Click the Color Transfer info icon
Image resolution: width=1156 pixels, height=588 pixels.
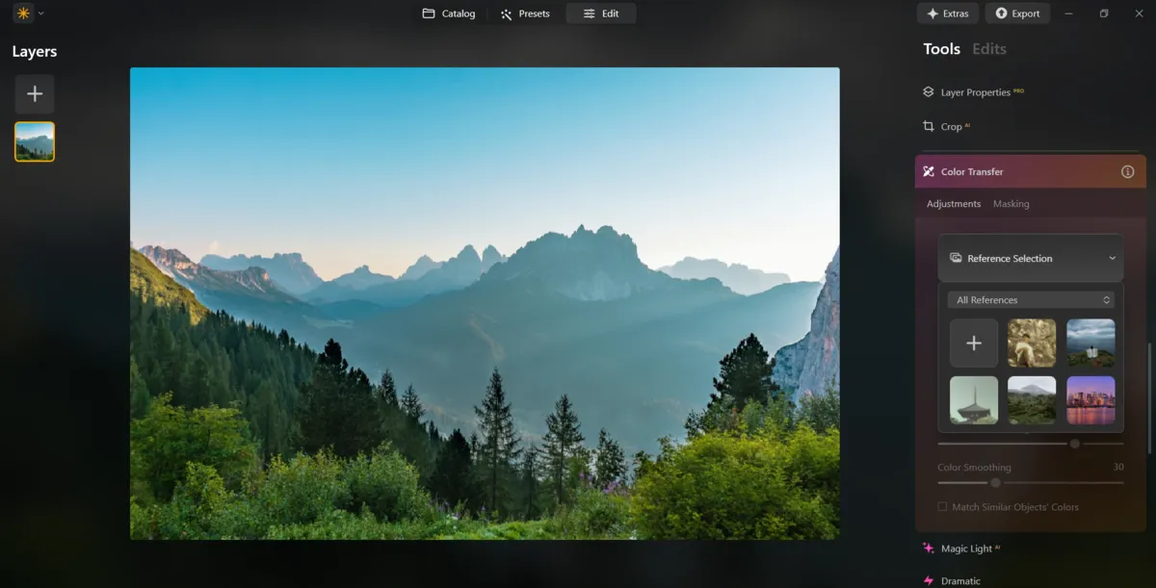[1127, 171]
